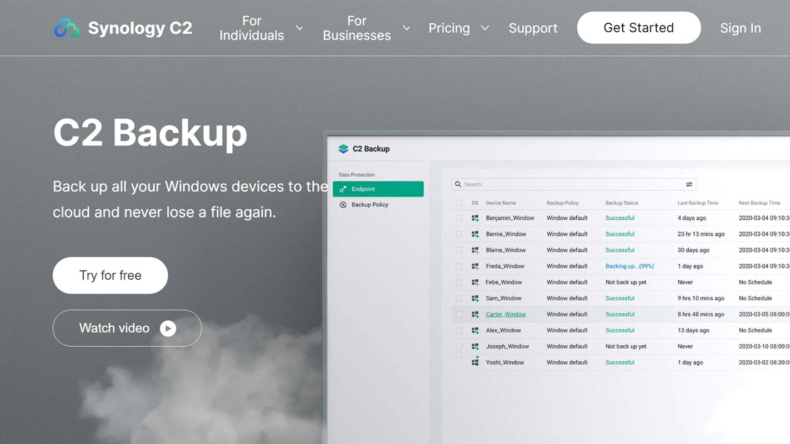Click the Backup Policy sidebar icon
790x444 pixels.
[343, 205]
